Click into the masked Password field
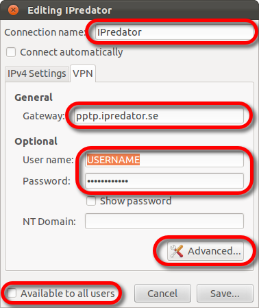 164,181
